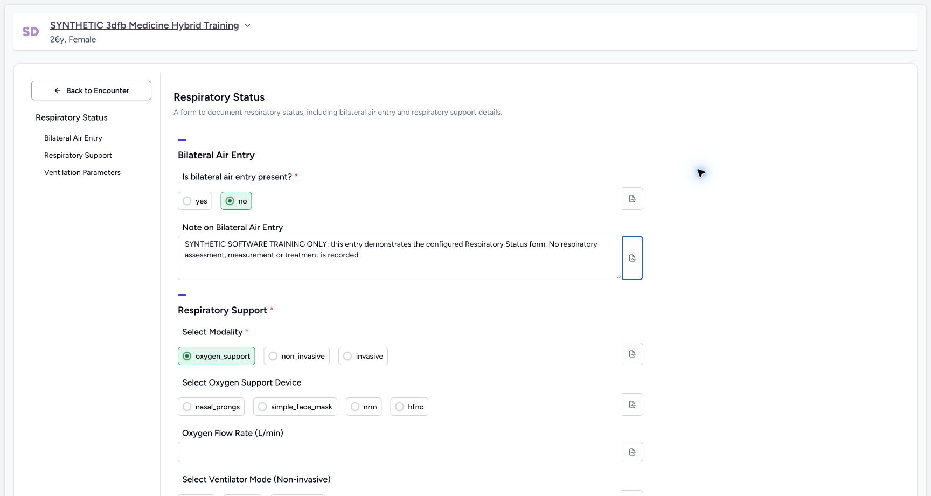Click the '26y, Female' patient details text
The height and width of the screenshot is (496, 931).
coord(73,39)
